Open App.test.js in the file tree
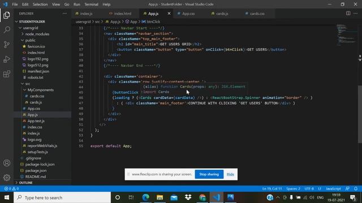The width and height of the screenshot is (362, 203). coord(36,121)
